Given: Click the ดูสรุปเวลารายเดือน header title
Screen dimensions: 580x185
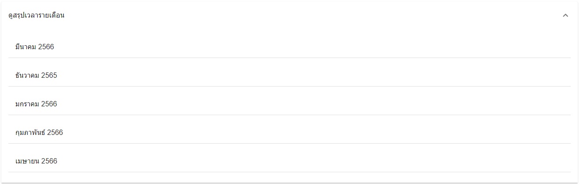Looking at the screenshot, I should (36, 15).
